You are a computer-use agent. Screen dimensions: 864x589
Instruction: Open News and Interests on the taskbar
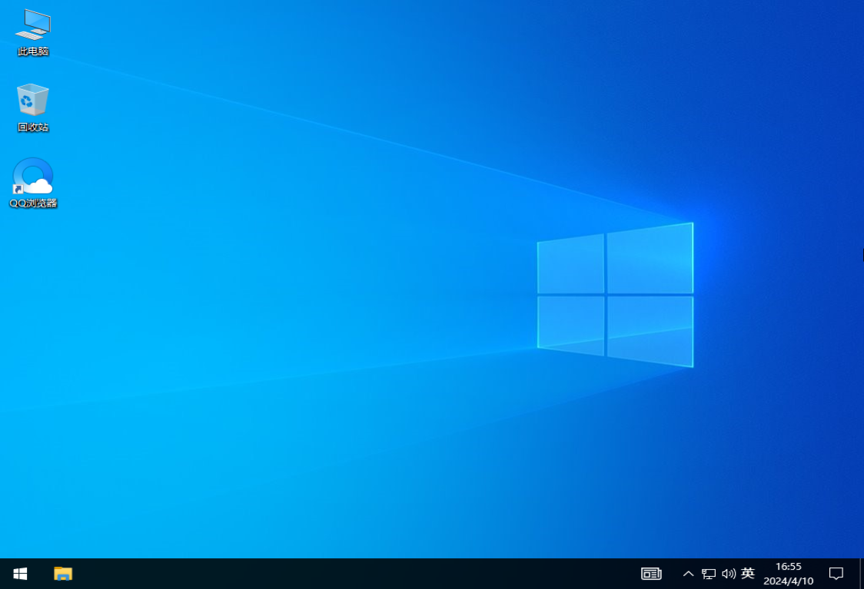pos(651,574)
